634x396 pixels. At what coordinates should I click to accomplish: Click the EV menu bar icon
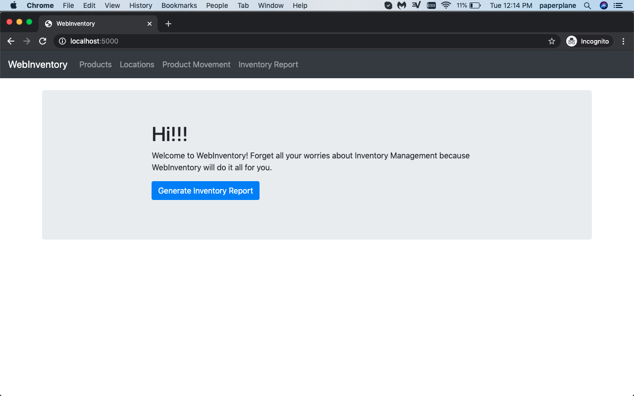417,5
